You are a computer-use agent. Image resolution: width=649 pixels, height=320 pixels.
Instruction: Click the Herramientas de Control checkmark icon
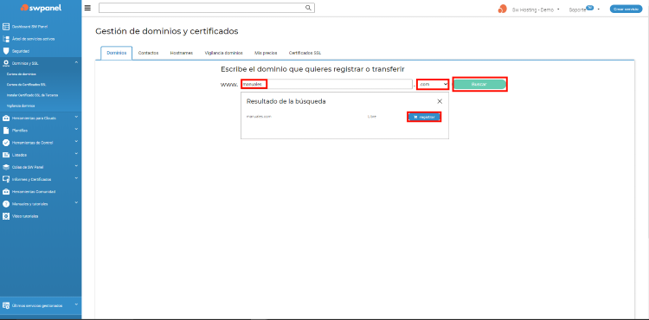[x=6, y=143]
